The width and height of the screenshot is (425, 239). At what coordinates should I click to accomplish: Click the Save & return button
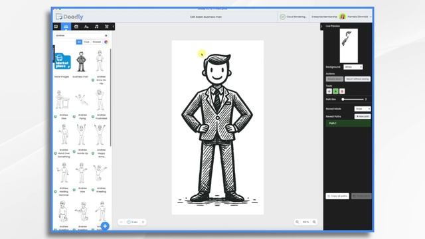pos(335,79)
